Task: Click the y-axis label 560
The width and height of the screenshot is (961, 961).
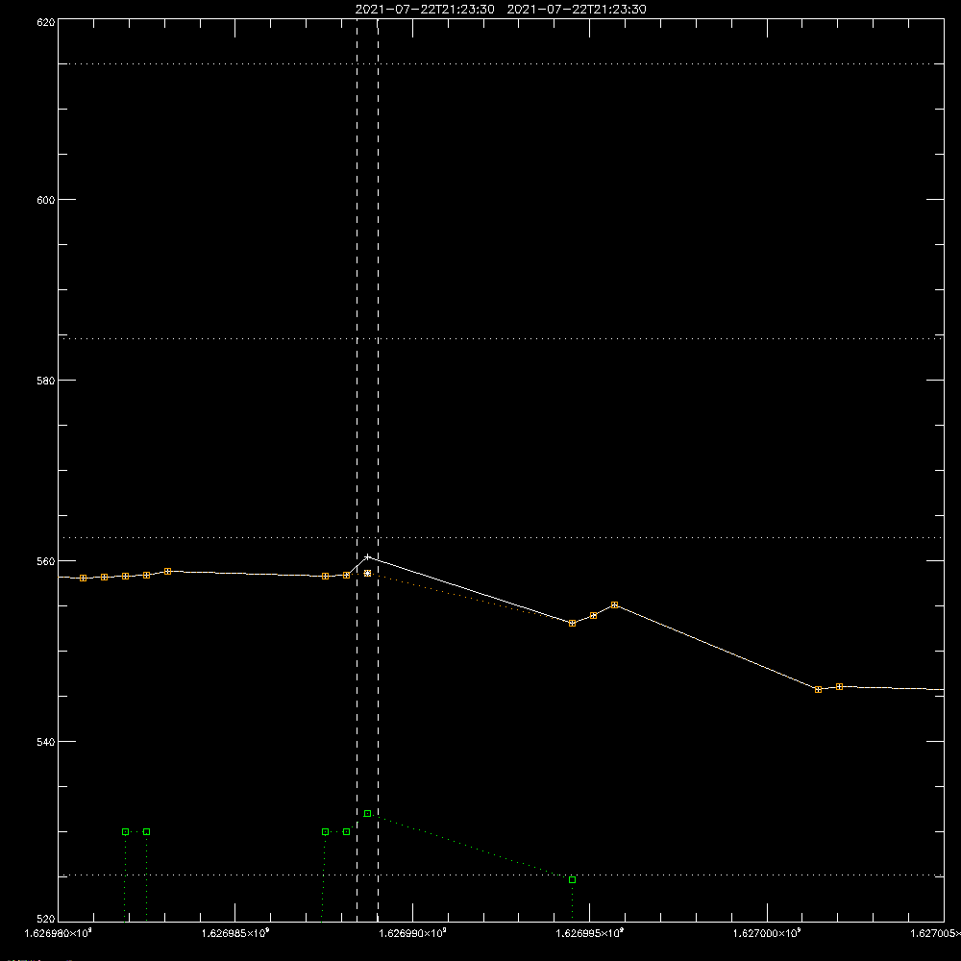Action: [46, 561]
